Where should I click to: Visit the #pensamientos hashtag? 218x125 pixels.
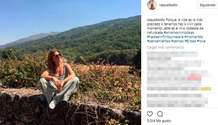click(159, 41)
